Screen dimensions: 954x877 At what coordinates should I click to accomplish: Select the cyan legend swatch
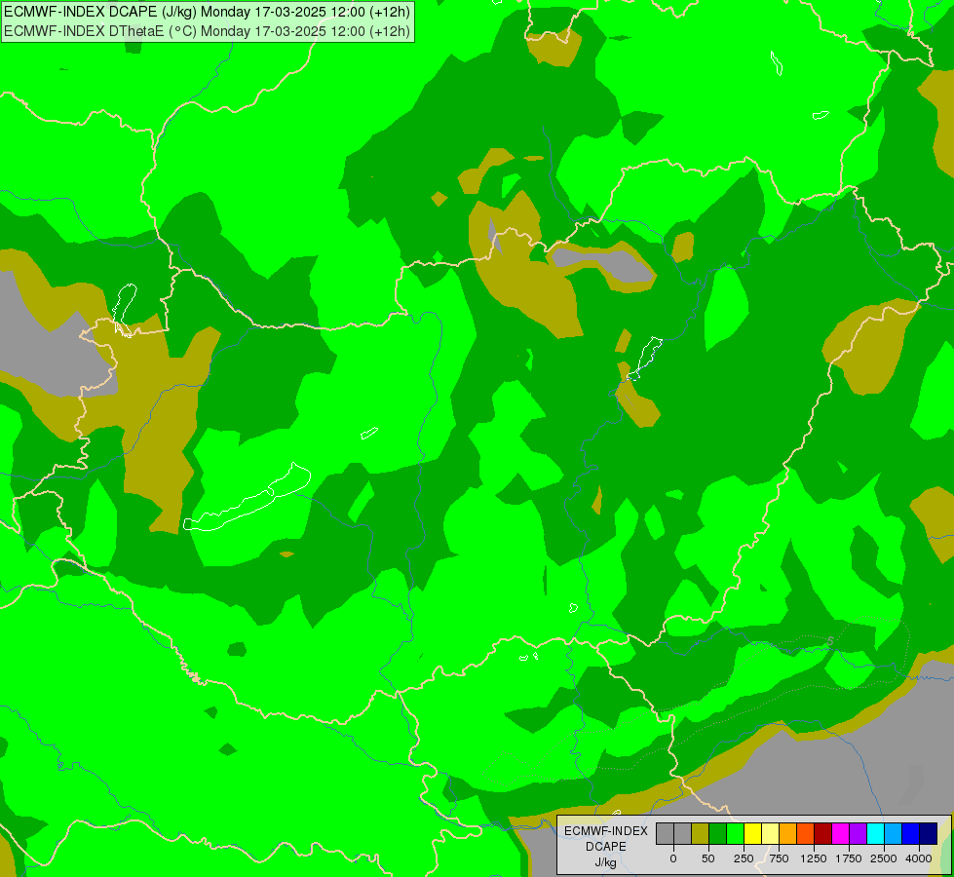point(875,833)
